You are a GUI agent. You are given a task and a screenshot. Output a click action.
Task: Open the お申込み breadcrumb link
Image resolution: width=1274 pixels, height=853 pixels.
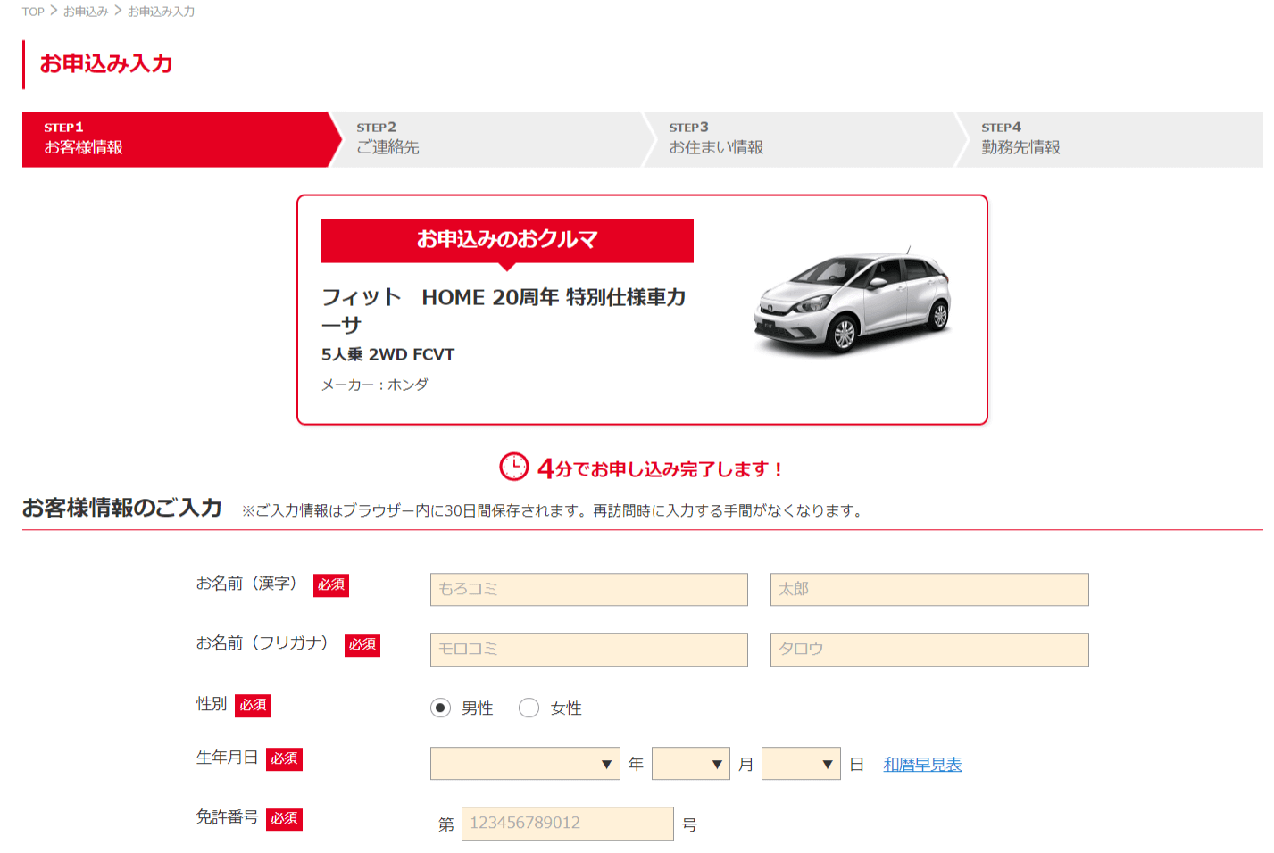pos(86,12)
